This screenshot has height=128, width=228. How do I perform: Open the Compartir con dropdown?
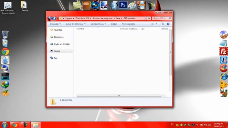tap(98, 24)
